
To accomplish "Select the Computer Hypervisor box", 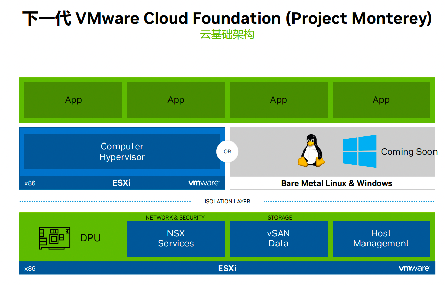I will 122,152.
